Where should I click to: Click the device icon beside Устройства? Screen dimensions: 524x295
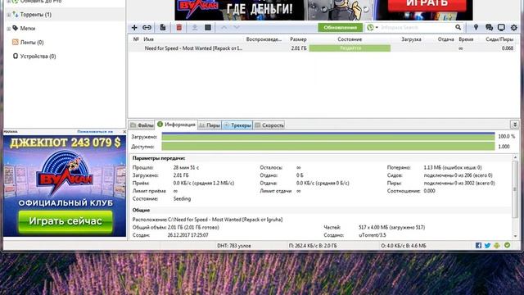pyautogui.click(x=16, y=56)
